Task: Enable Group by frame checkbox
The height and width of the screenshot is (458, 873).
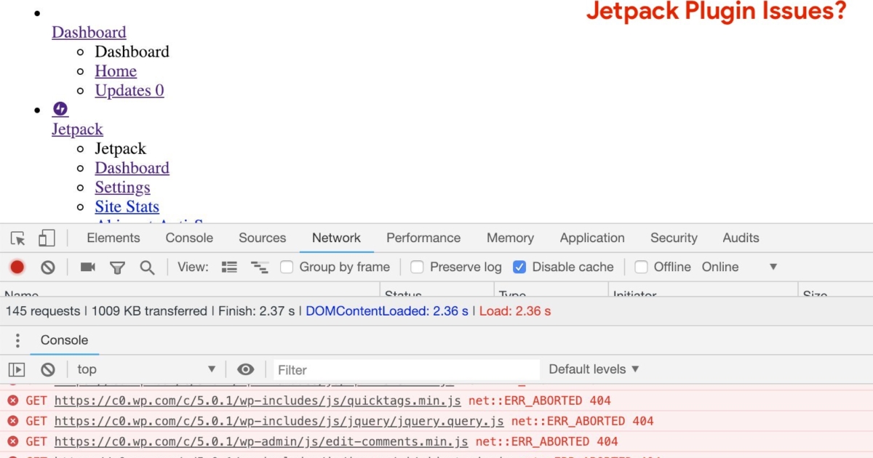Action: [x=287, y=268]
